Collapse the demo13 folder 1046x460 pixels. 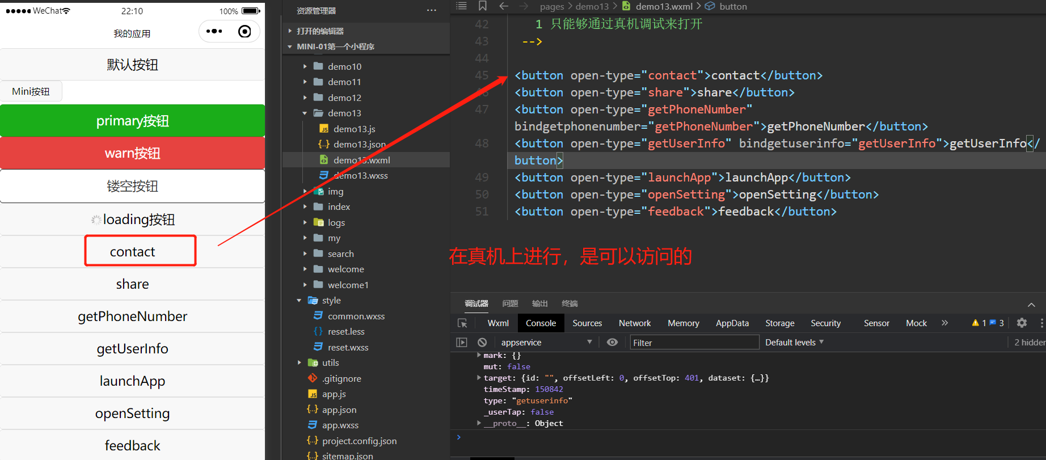pyautogui.click(x=344, y=113)
